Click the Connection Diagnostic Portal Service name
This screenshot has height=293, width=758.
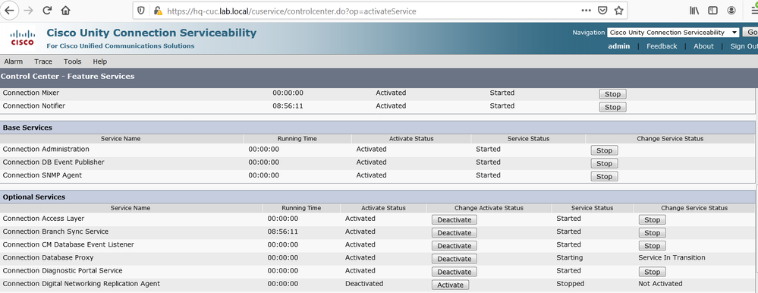tap(63, 271)
